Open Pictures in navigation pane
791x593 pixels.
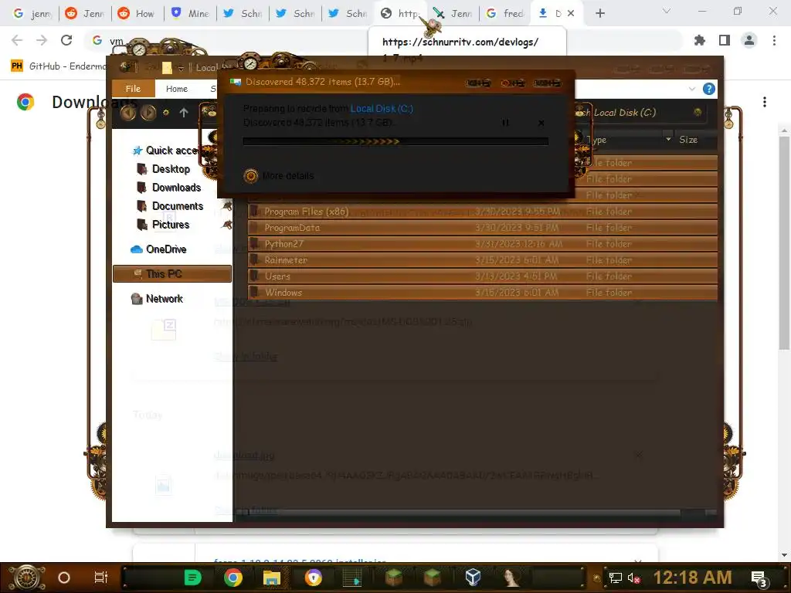(x=164, y=225)
